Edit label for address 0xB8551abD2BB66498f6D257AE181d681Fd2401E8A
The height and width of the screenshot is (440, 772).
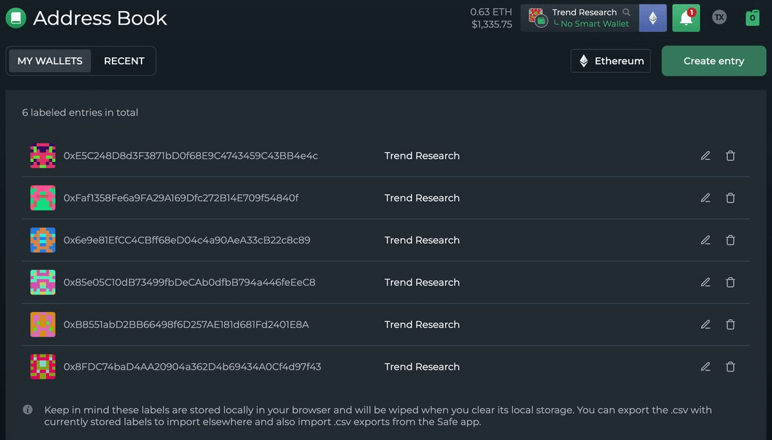[706, 325]
